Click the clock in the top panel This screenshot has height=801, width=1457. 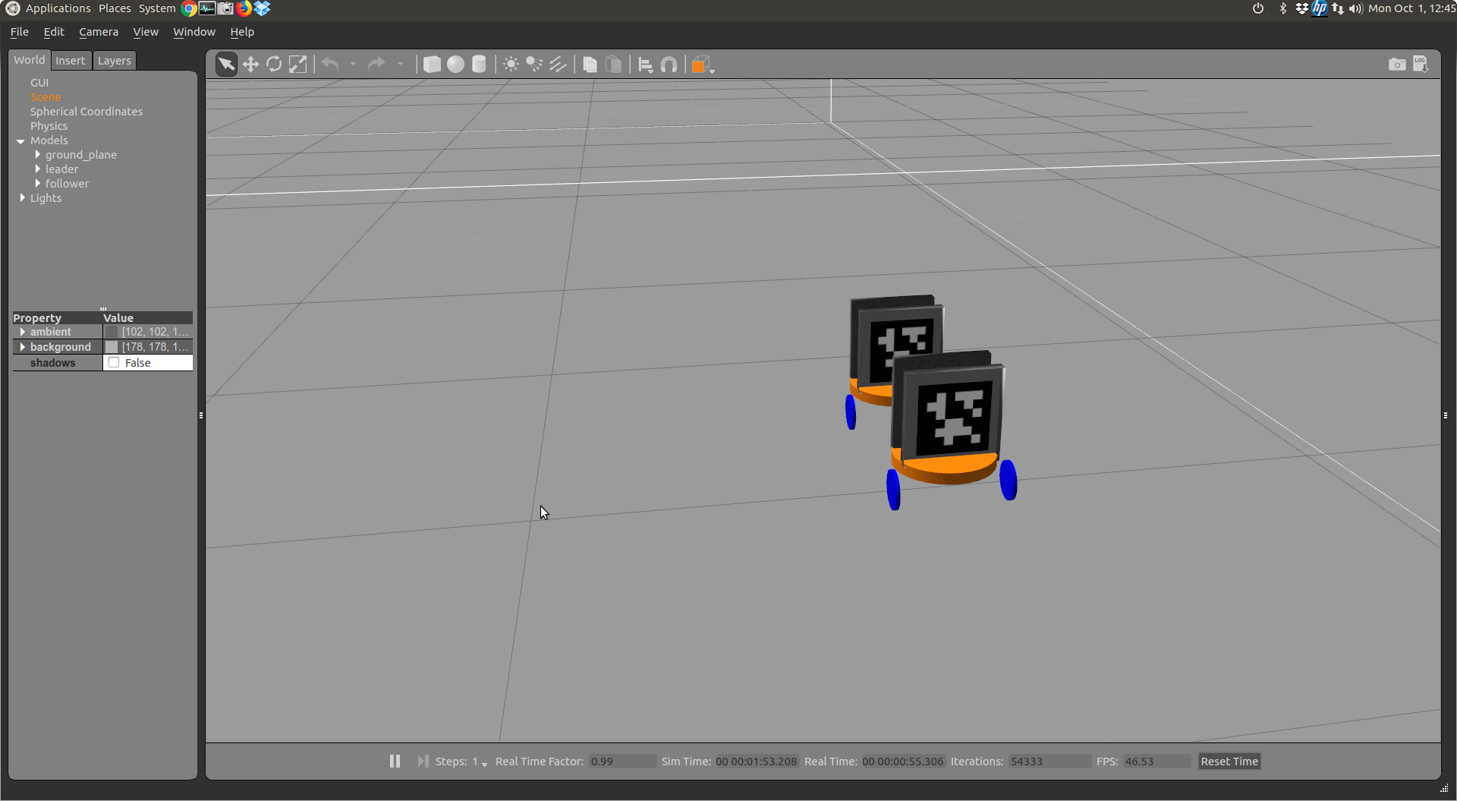[1411, 8]
